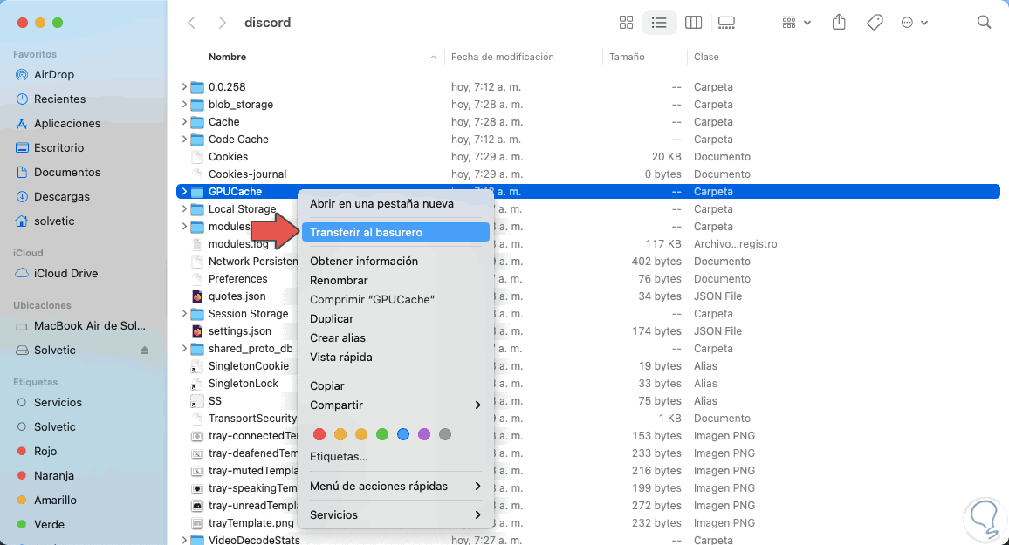Go back with the toolbar back arrow
This screenshot has height=545, width=1009.
(x=191, y=23)
